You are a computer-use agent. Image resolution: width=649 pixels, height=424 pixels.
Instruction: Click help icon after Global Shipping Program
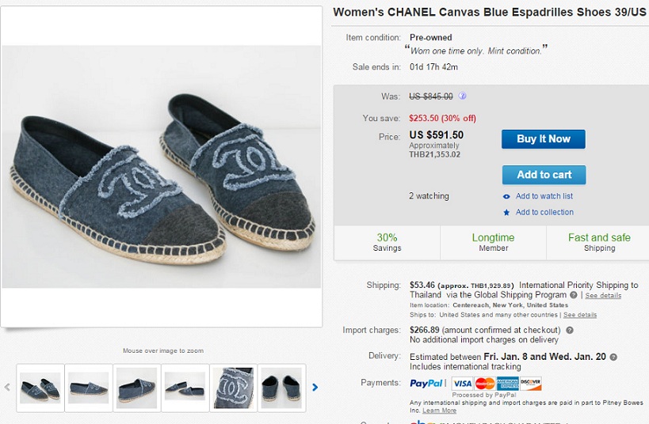click(574, 295)
